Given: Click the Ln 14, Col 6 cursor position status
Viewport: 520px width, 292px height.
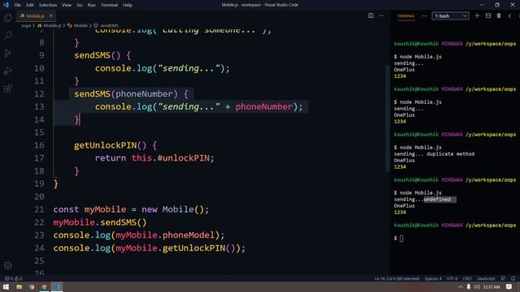Looking at the screenshot, I should [397, 278].
